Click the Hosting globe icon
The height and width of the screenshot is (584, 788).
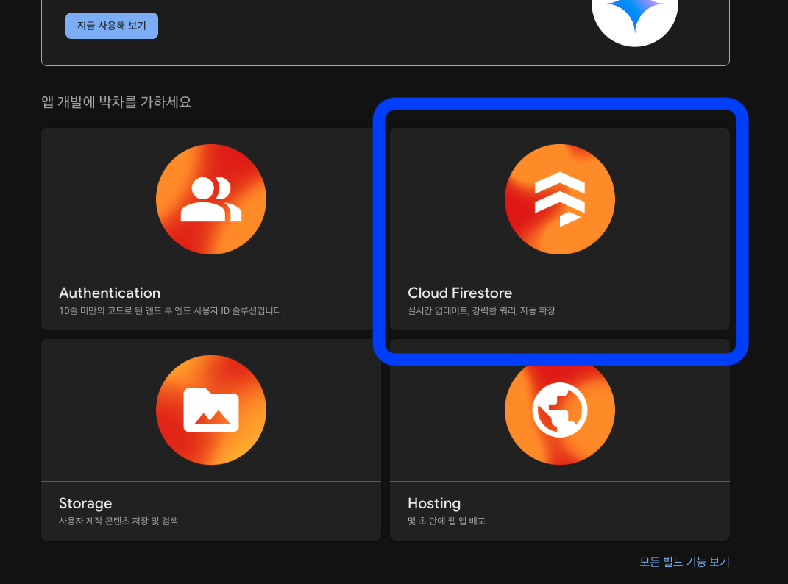[560, 410]
